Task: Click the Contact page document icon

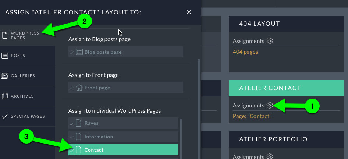Action: 78,150
